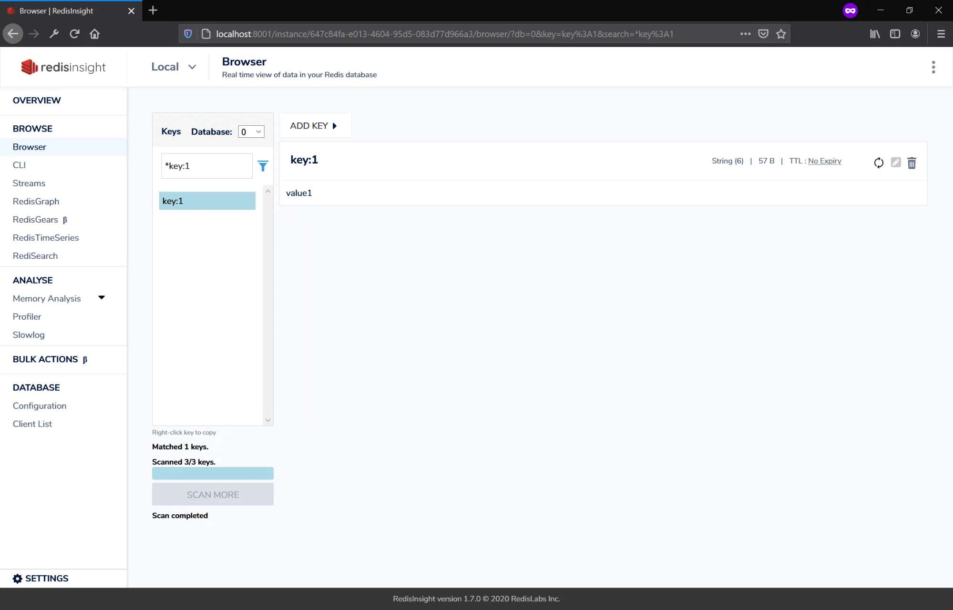This screenshot has width=953, height=610.
Task: Open the Database number dropdown
Action: tap(251, 132)
